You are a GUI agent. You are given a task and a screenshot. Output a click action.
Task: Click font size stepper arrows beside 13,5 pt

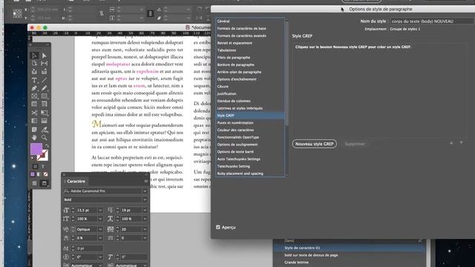tap(73, 210)
